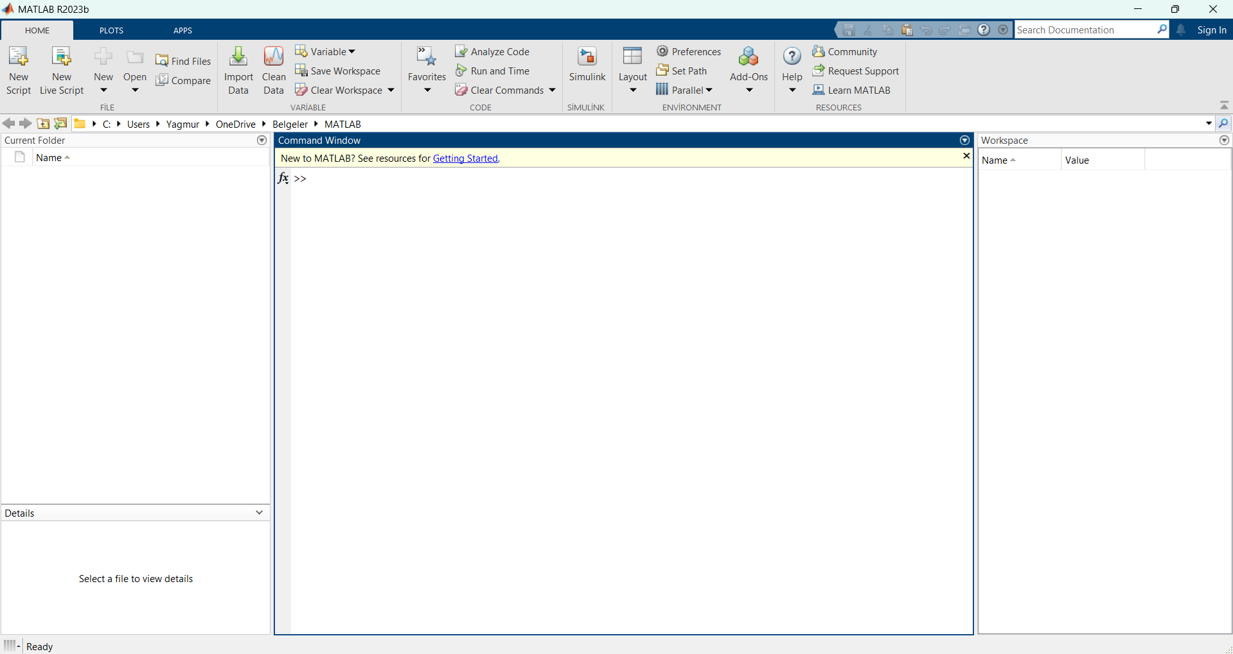Viewport: 1233px width, 654px height.
Task: Open the Getting Started link
Action: [x=465, y=159]
